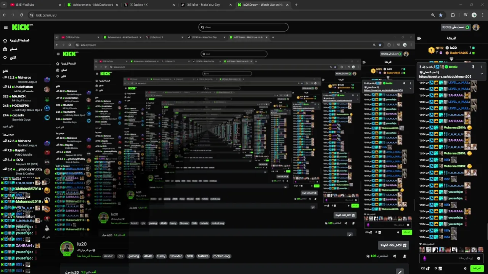Expand show more under the followed channels list

8,126
